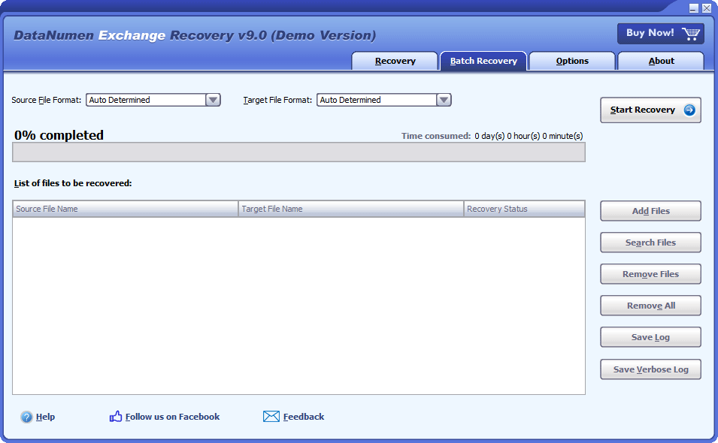718x443 pixels.
Task: Open the Help link
Action: 45,417
